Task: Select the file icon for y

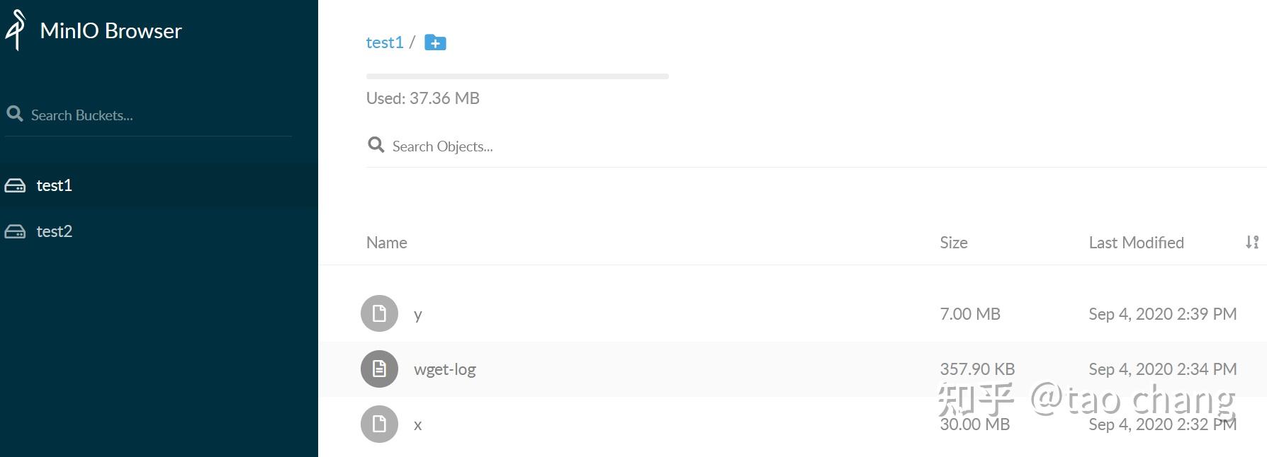Action: point(379,313)
